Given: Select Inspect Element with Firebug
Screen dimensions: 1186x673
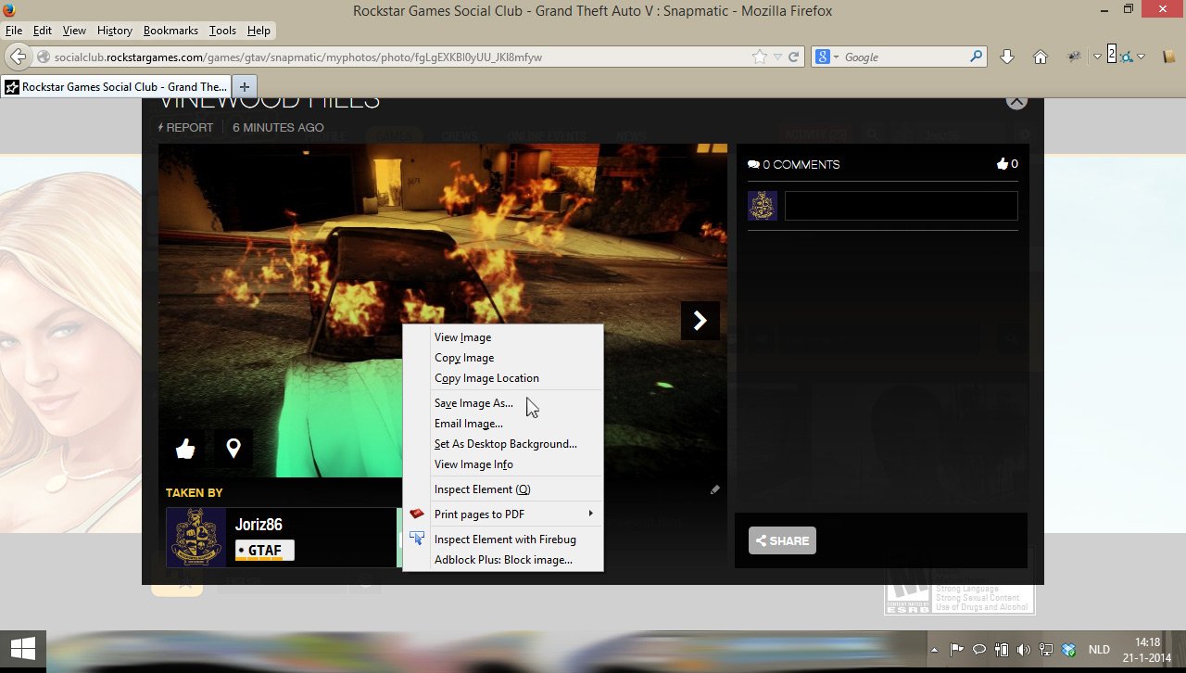Looking at the screenshot, I should (x=503, y=540).
